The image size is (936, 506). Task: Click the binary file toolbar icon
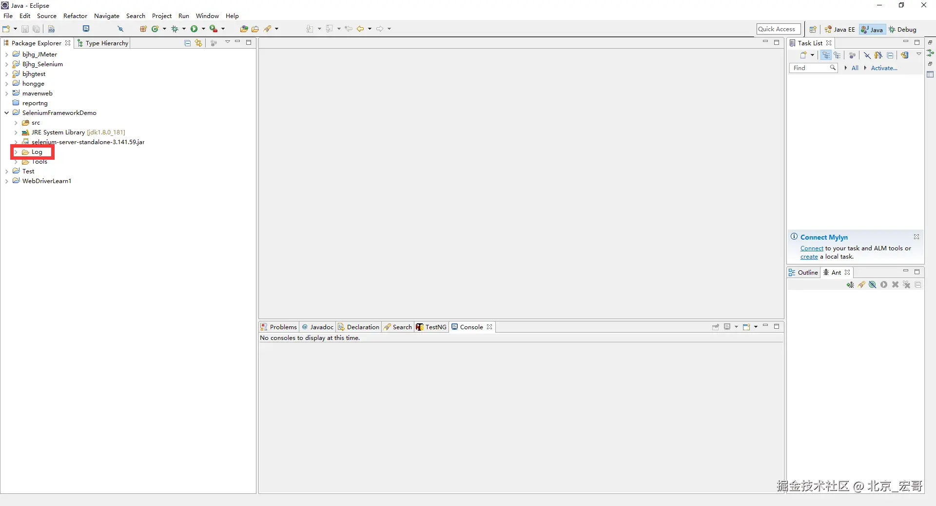tap(51, 29)
